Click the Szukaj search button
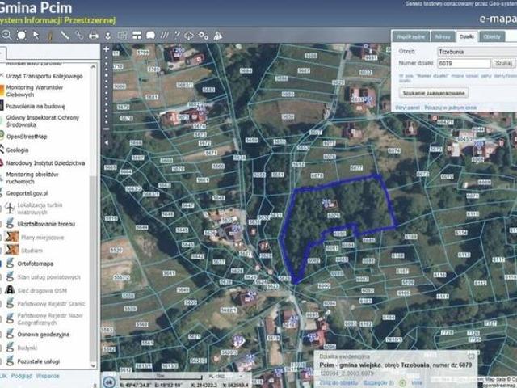Viewport: 517px width, 388px height. click(x=503, y=63)
